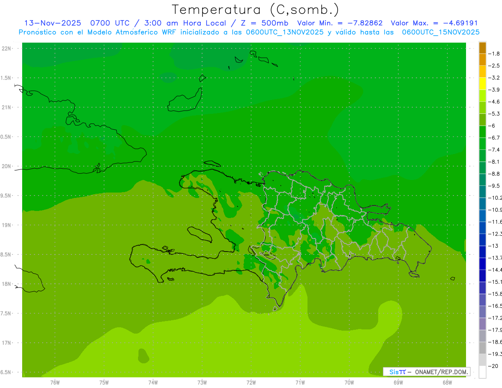Image resolution: width=502 pixels, height=388 pixels.
Task: Click the valid-until stamp "0600UTC_15NOV2025"
Action: [x=441, y=32]
